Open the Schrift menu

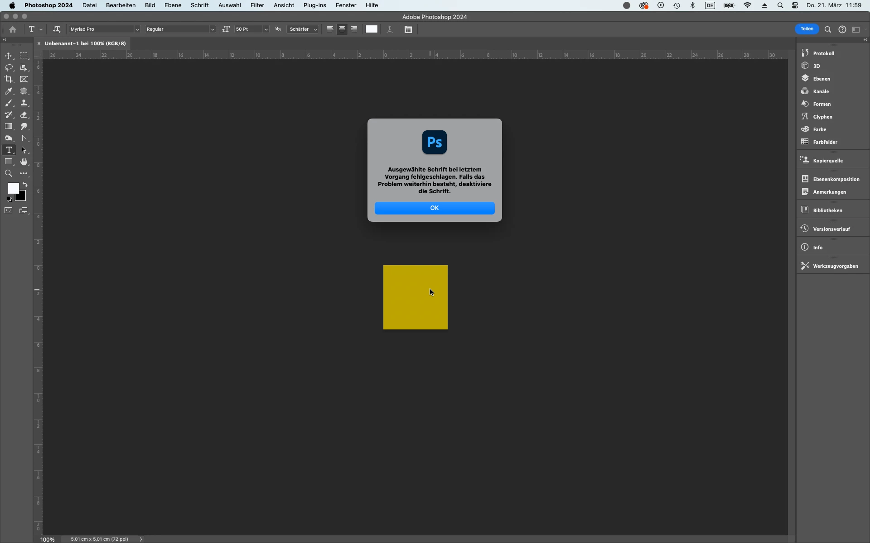point(199,5)
